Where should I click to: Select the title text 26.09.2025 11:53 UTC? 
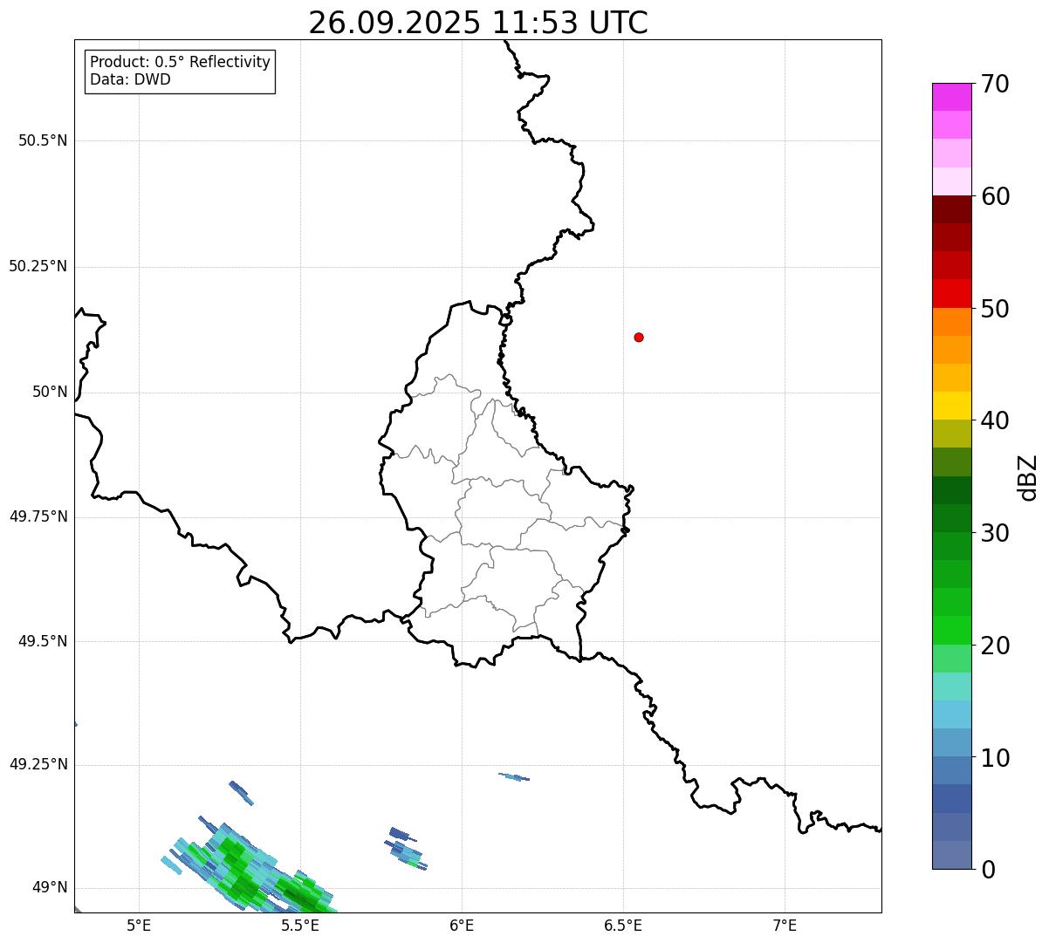pos(478,23)
